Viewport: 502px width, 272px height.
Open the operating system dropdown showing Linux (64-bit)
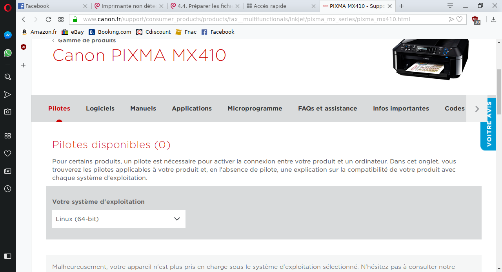118,219
